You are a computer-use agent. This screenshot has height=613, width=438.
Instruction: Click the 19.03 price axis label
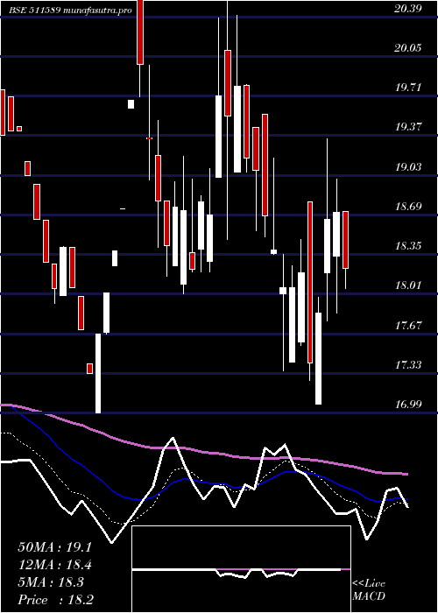point(408,167)
